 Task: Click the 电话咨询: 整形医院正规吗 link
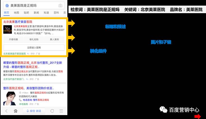coord(36,100)
